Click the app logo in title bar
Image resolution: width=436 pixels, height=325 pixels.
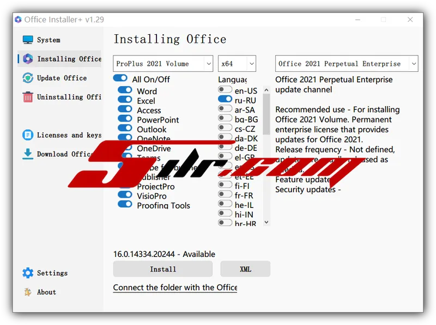[x=19, y=20]
